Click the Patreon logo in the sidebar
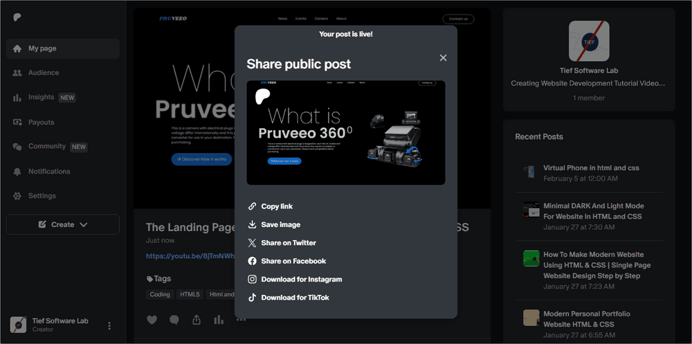The height and width of the screenshot is (344, 692). point(17,17)
